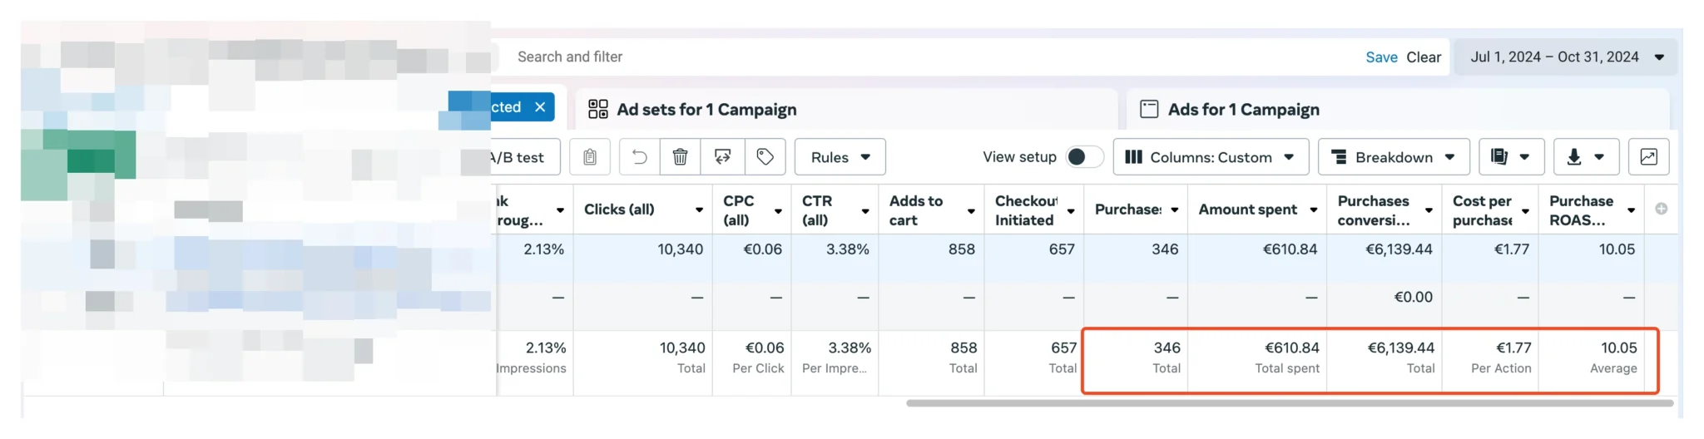Open the charts view icon

point(1648,157)
